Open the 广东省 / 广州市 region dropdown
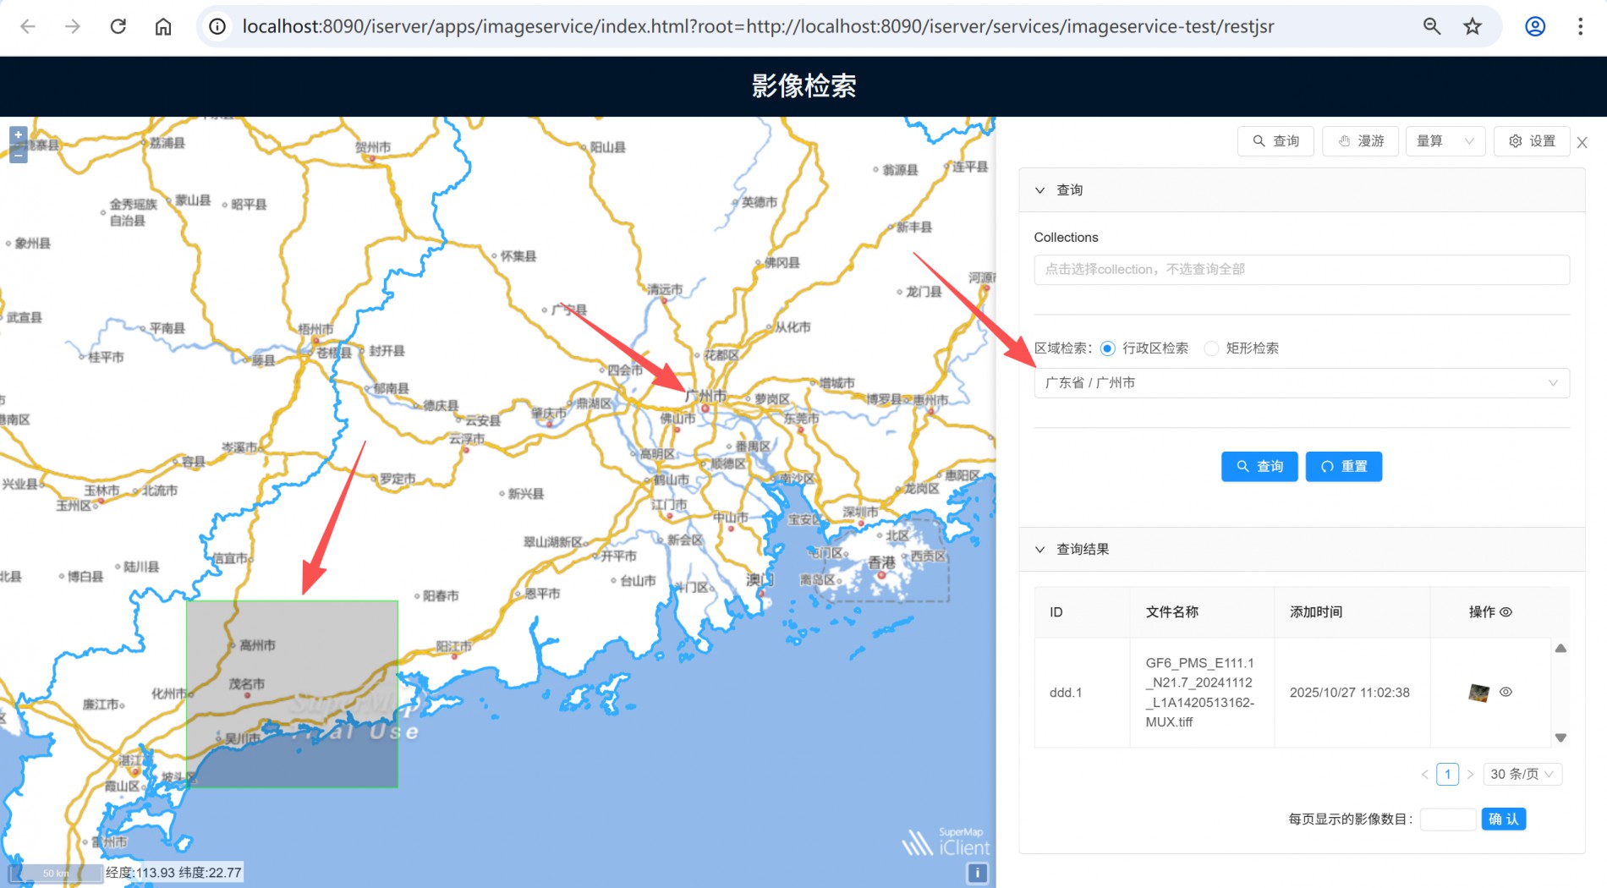Image resolution: width=1607 pixels, height=888 pixels. 1301,383
